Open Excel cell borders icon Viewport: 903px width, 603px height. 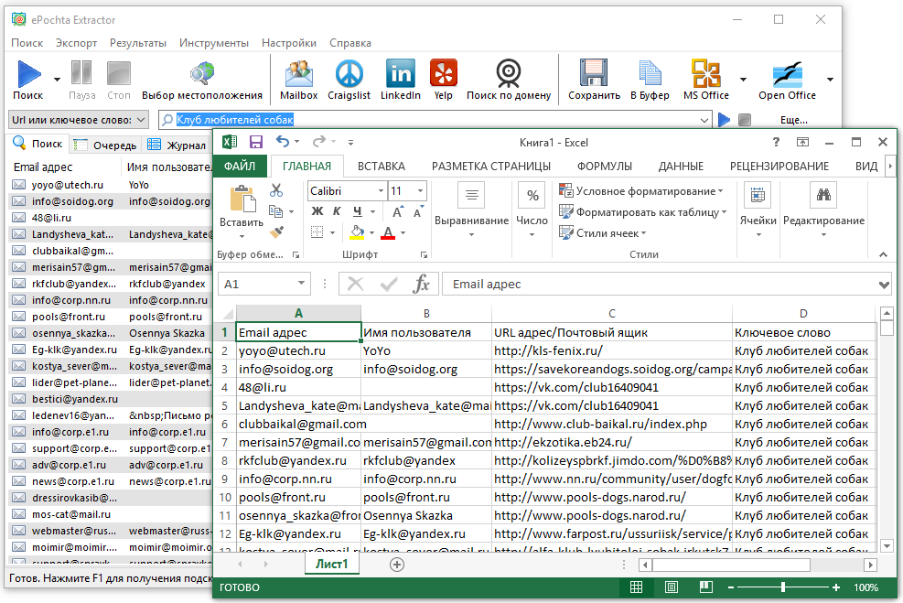click(317, 232)
